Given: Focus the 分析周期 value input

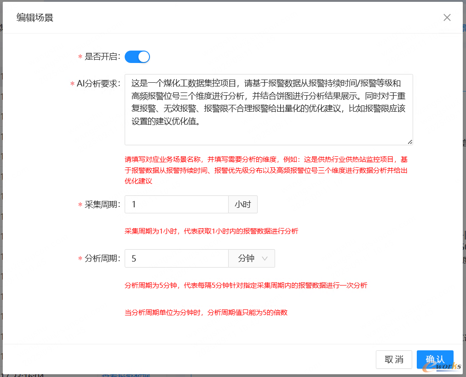Looking at the screenshot, I should point(176,258).
